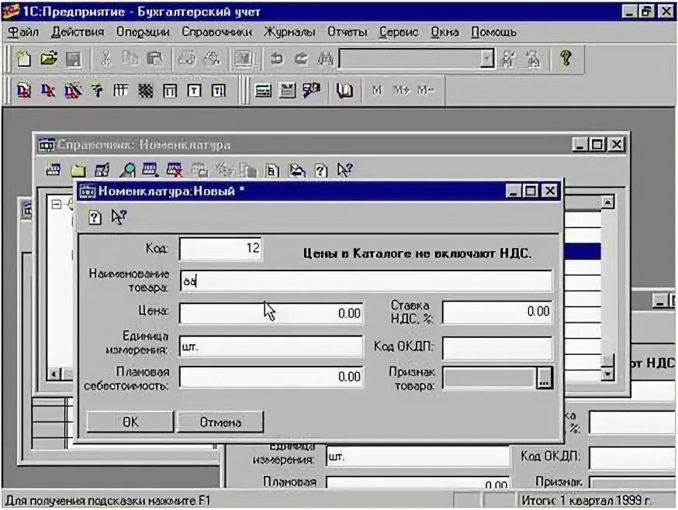Collapse the tree node minus box in Справочник

pos(56,204)
